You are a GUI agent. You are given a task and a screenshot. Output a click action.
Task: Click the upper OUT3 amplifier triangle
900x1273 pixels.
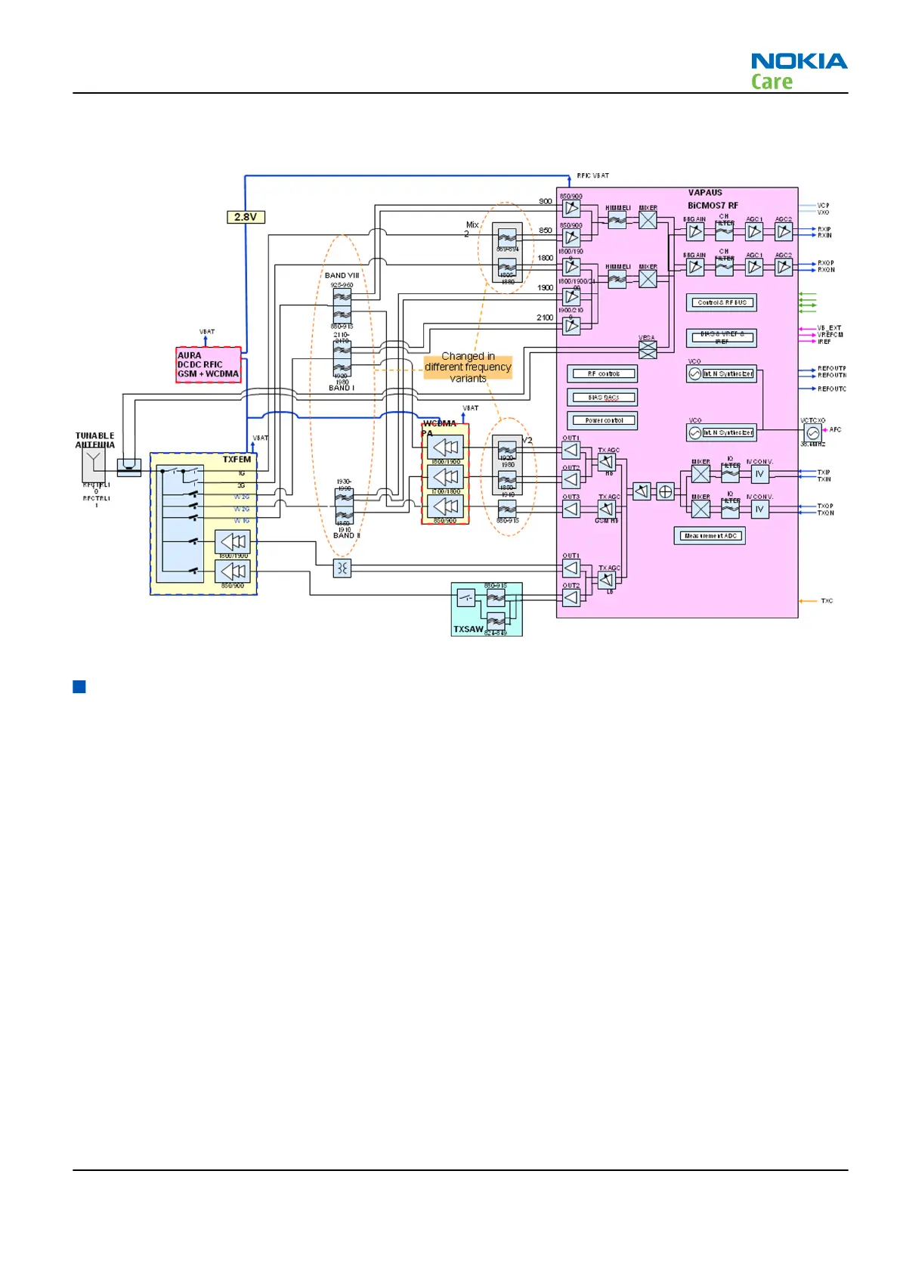coord(571,509)
